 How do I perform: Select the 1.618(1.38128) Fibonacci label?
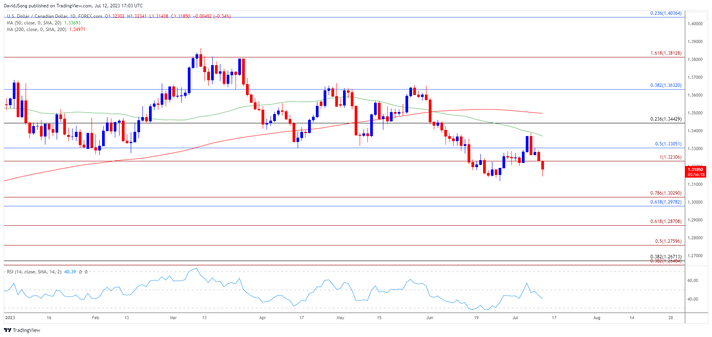click(666, 53)
